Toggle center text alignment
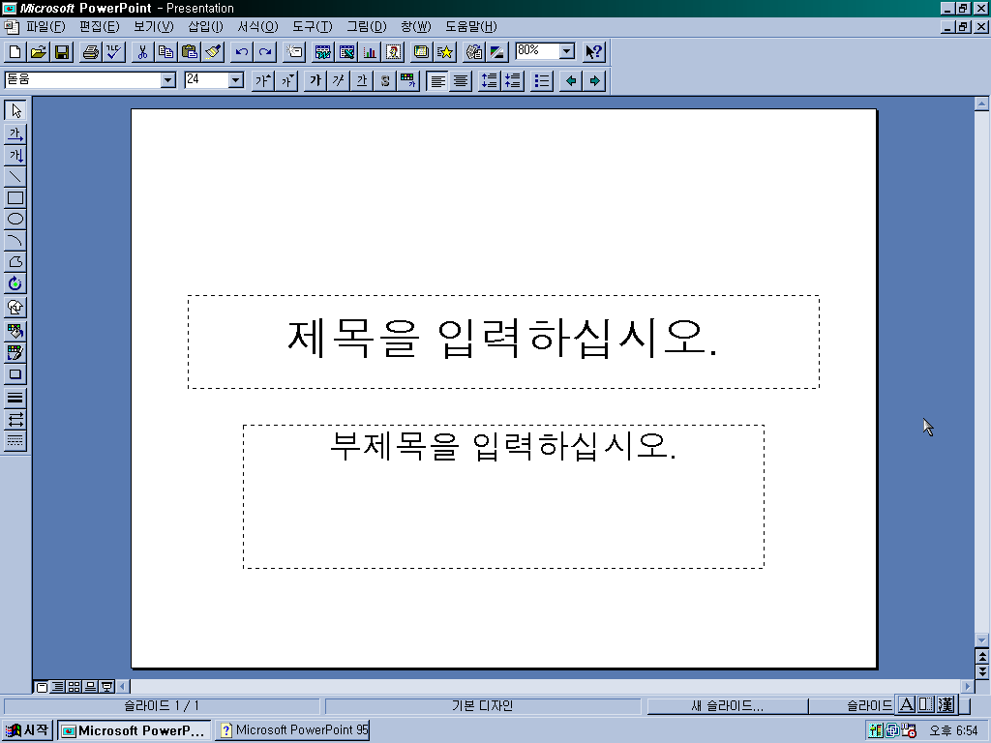 (461, 80)
